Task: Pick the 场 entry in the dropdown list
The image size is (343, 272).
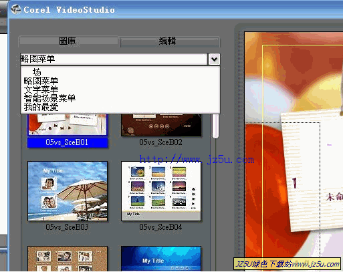Action: pos(37,72)
